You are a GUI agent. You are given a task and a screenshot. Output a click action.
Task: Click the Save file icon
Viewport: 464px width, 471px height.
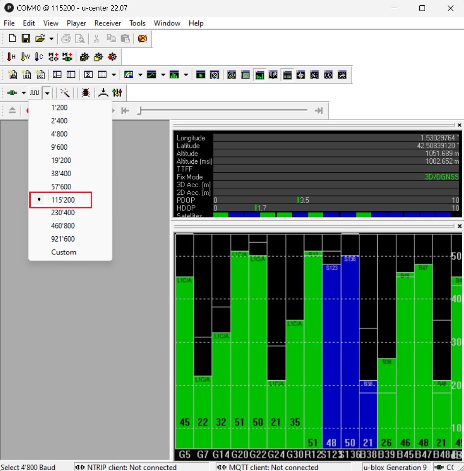[26, 38]
